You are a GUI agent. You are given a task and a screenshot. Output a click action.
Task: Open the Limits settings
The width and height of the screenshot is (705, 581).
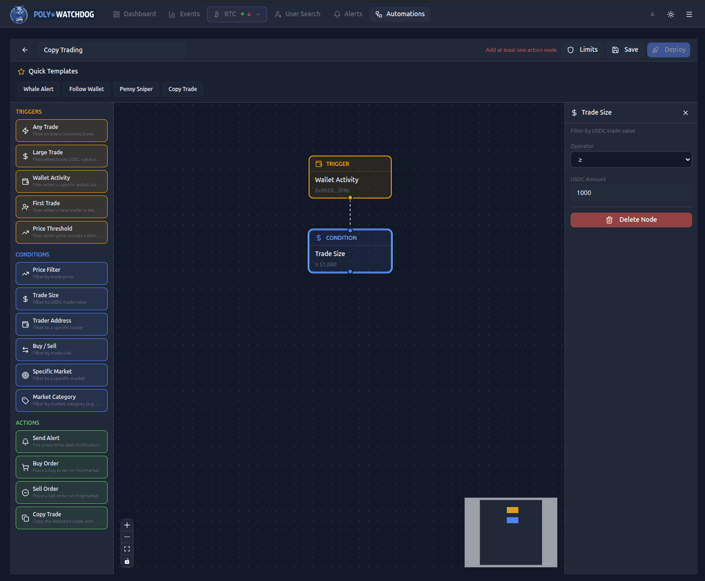coord(583,50)
